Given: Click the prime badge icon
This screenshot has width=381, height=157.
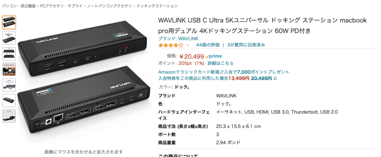Looking at the screenshot, I should (214, 56).
